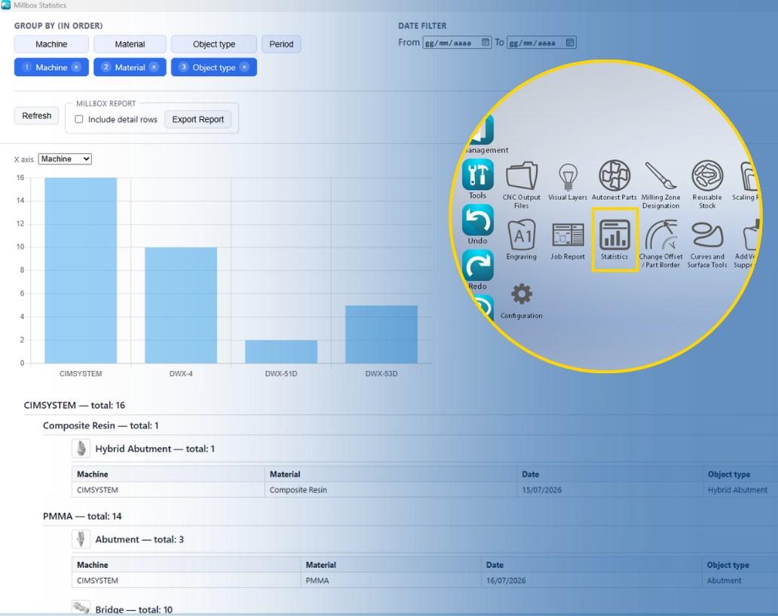The width and height of the screenshot is (778, 616).
Task: Open the Reusable Stock icon
Action: click(x=707, y=175)
